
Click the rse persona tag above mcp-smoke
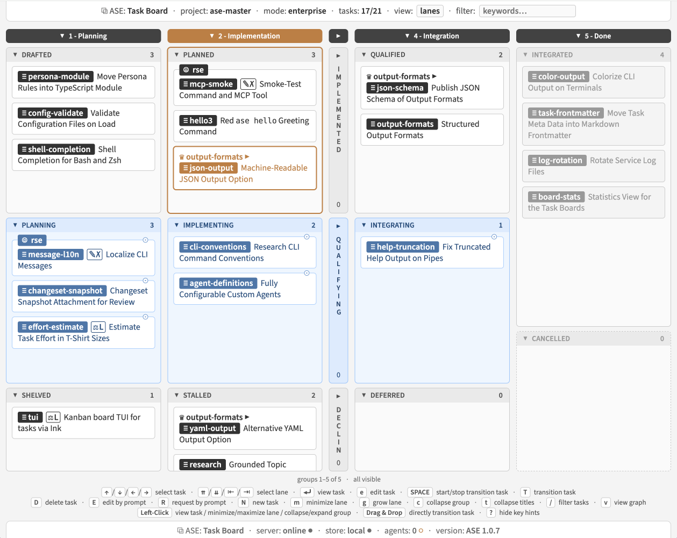click(194, 70)
